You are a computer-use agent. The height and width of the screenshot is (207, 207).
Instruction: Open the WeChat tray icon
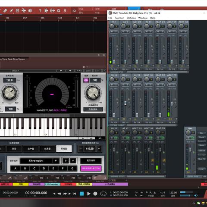[x=198, y=203]
